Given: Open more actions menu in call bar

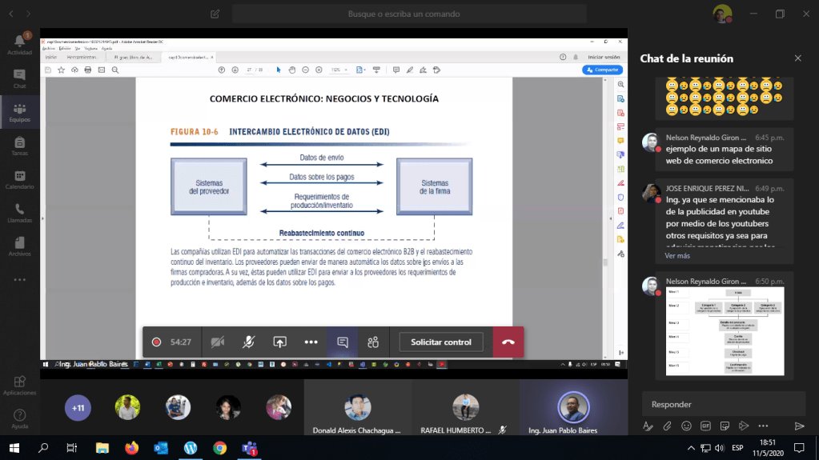Looking at the screenshot, I should [x=311, y=342].
